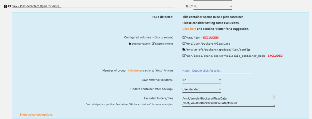Screen dimensions: 312x119
Task: Exclude the /mnt/user/Dockers/Plex/Data volume
Action: pyautogui.click(x=208, y=44)
